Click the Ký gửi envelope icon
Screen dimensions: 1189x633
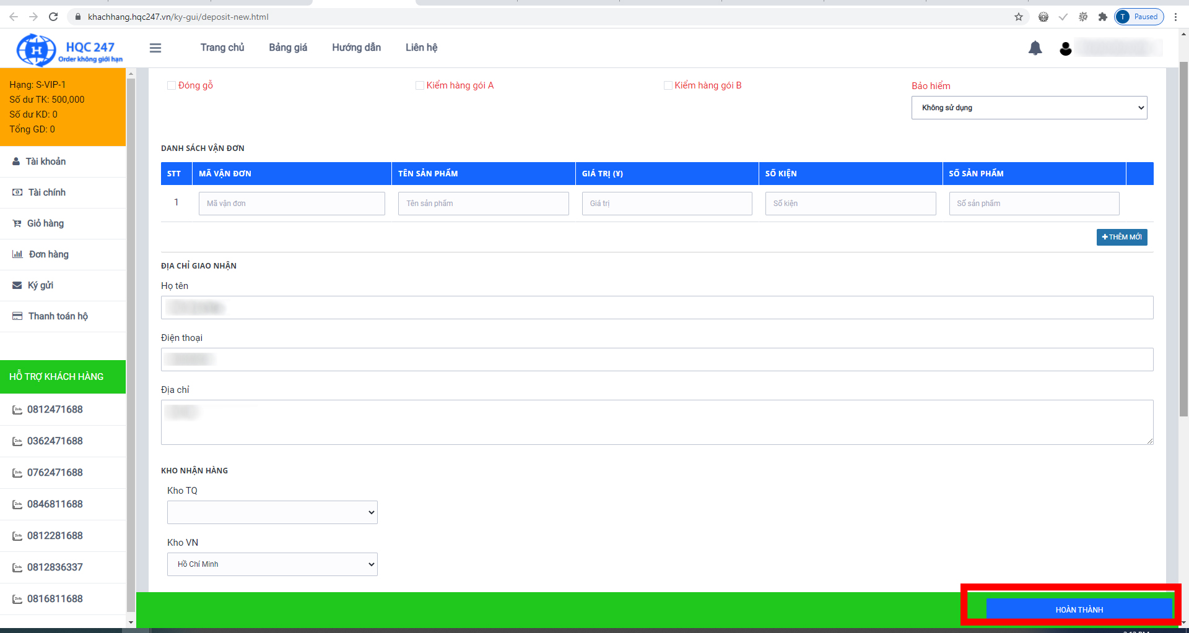[17, 285]
